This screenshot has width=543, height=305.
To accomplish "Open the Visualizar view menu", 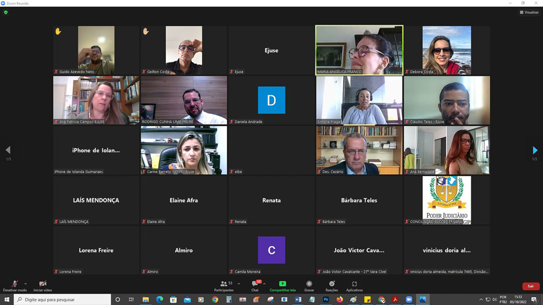I will click(x=529, y=12).
